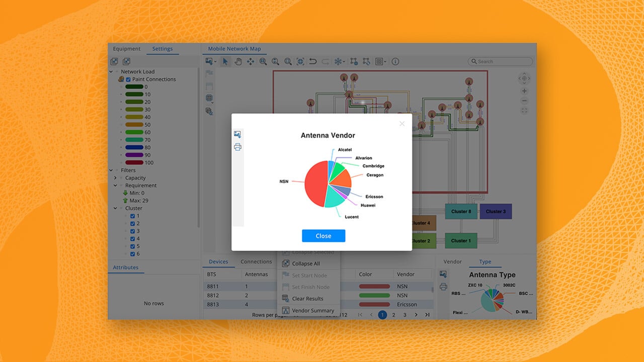
Task: Select the Mobile Network Map tab
Action: coord(234,49)
